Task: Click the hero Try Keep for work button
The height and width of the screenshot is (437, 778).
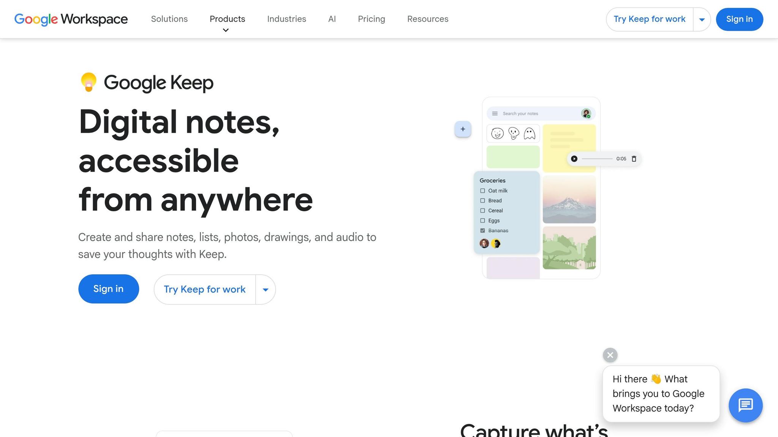Action: (x=205, y=289)
